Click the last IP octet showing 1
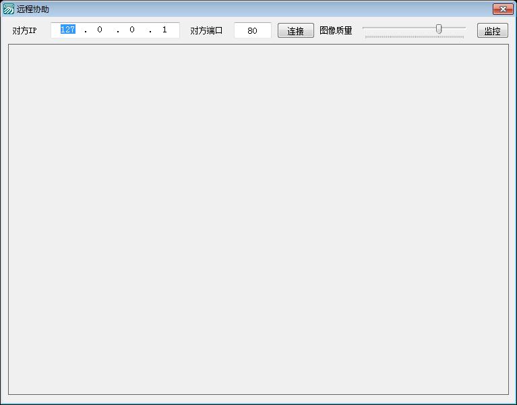Image resolution: width=517 pixels, height=405 pixels. (x=164, y=30)
